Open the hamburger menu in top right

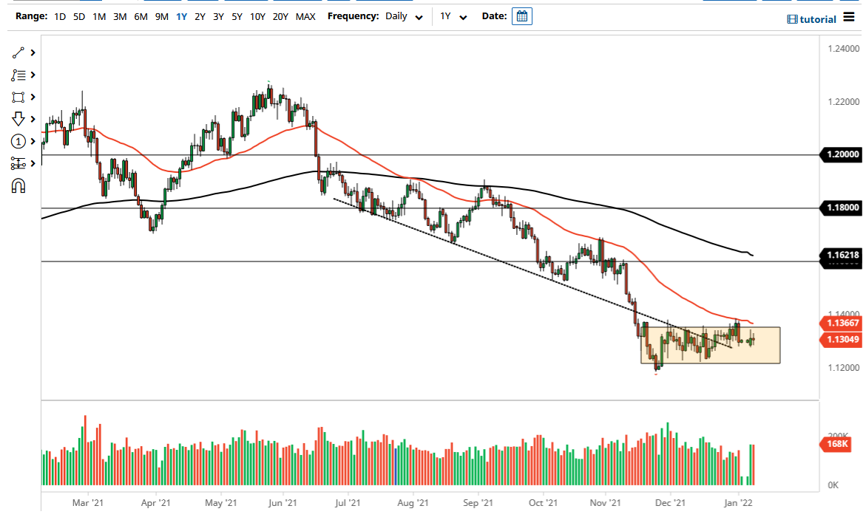click(849, 18)
